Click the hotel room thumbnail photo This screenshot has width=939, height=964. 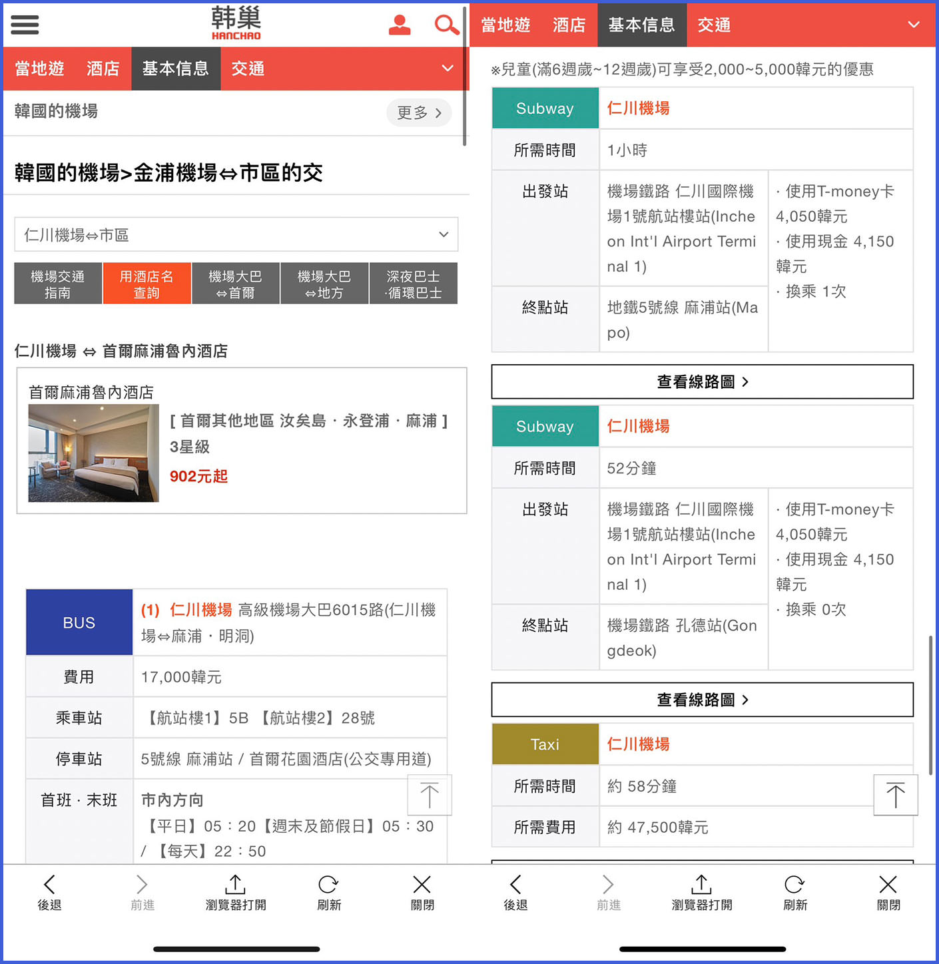point(93,453)
